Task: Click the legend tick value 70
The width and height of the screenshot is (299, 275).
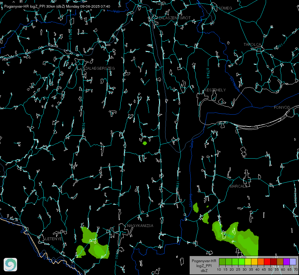Action: [x=296, y=269]
